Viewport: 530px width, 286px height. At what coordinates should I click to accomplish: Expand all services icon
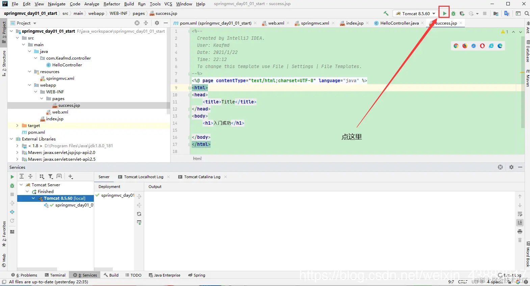tap(22, 176)
